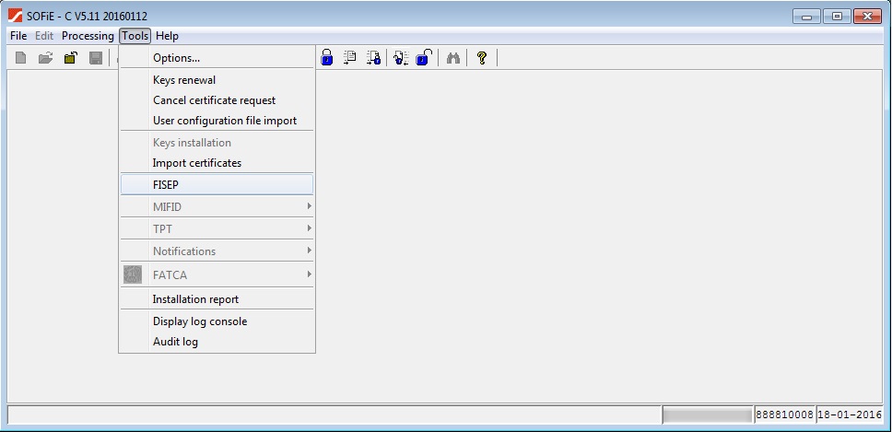Click the FATCA menu icon
The width and height of the screenshot is (892, 432).
(133, 274)
